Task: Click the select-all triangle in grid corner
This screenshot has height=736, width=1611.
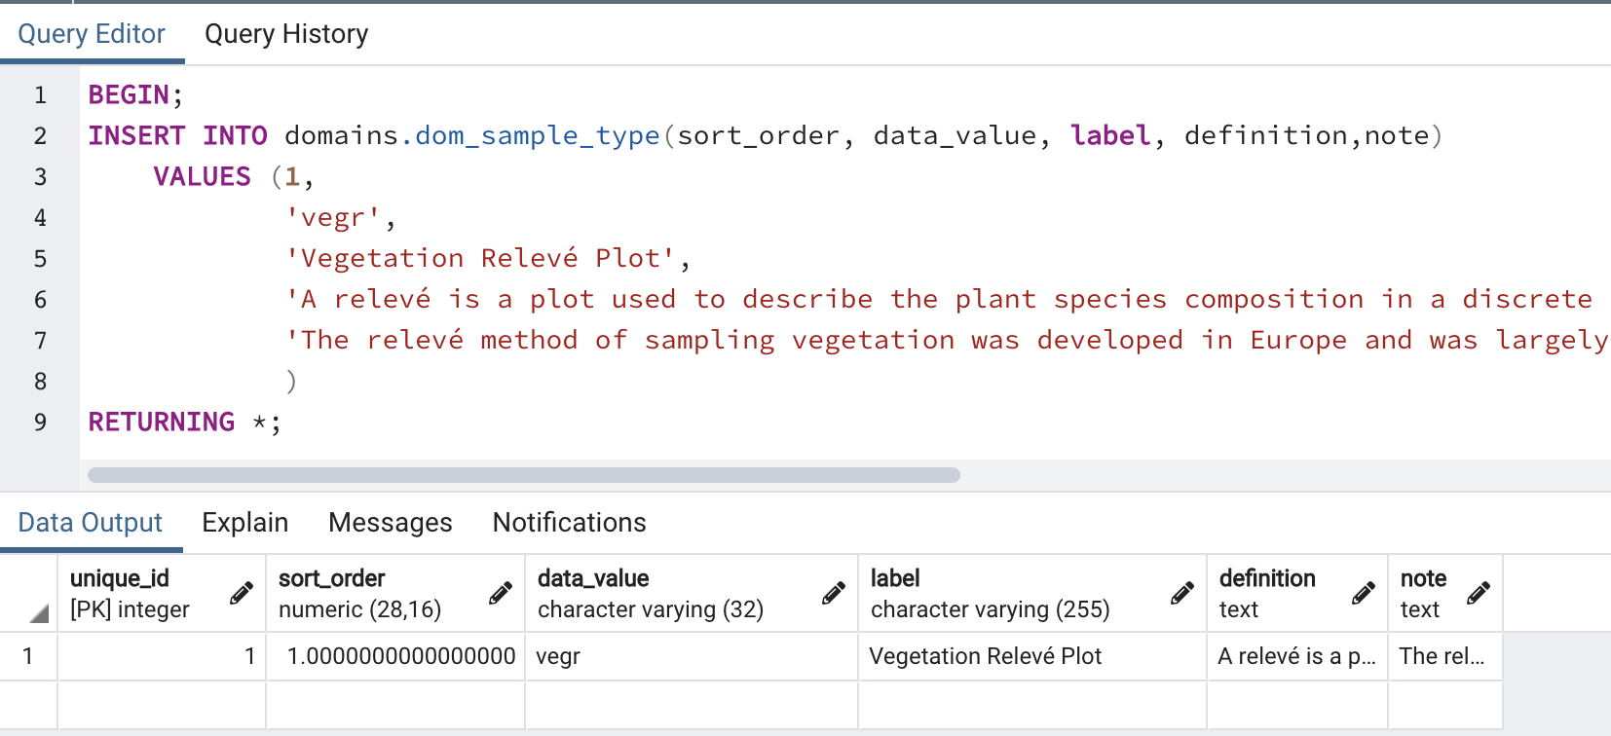Action: [39, 613]
